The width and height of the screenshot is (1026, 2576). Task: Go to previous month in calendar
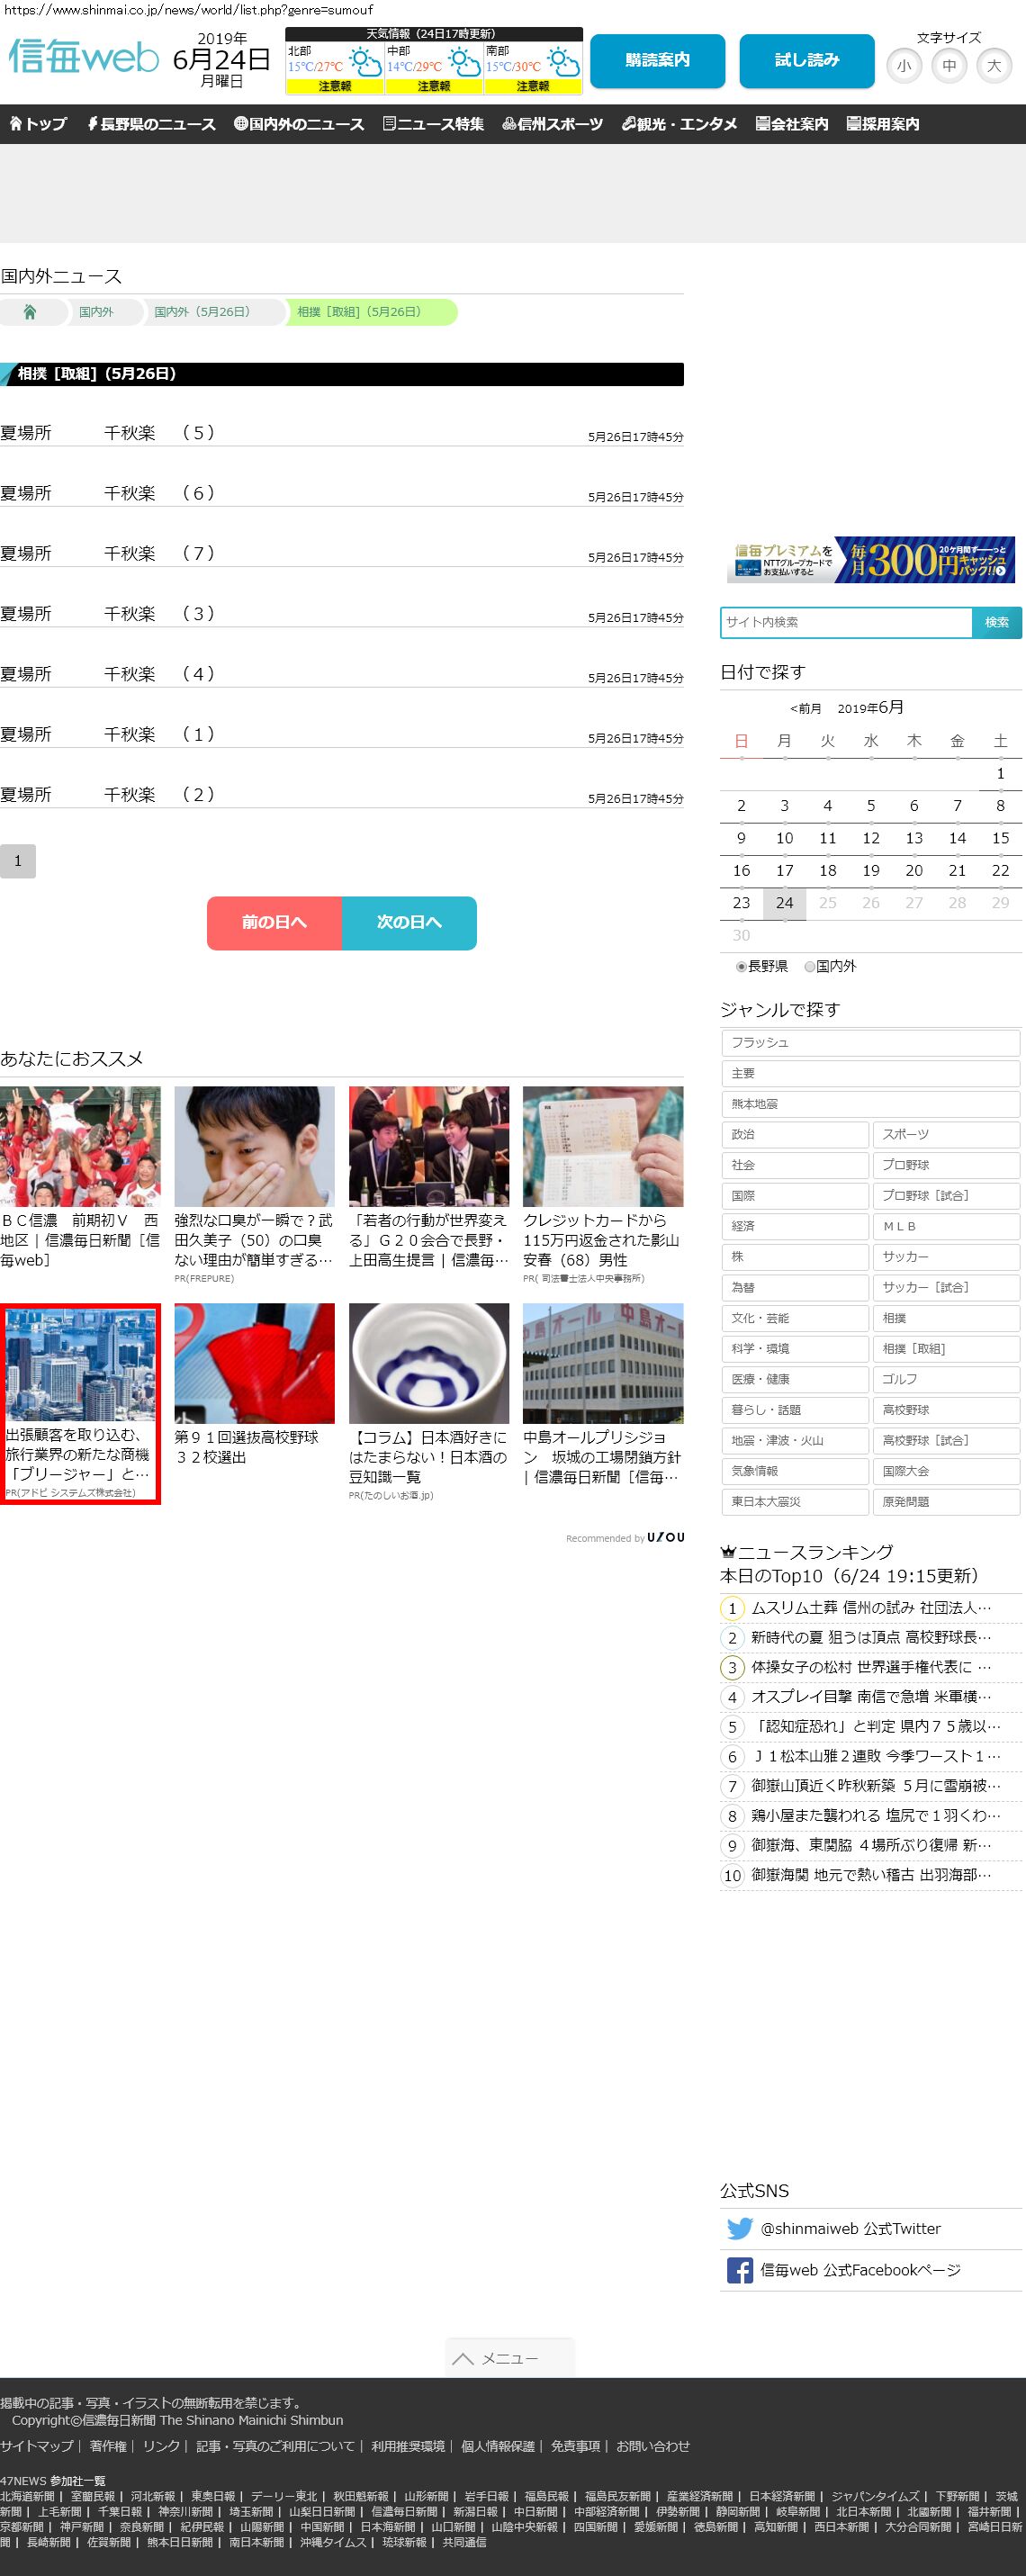pos(805,709)
